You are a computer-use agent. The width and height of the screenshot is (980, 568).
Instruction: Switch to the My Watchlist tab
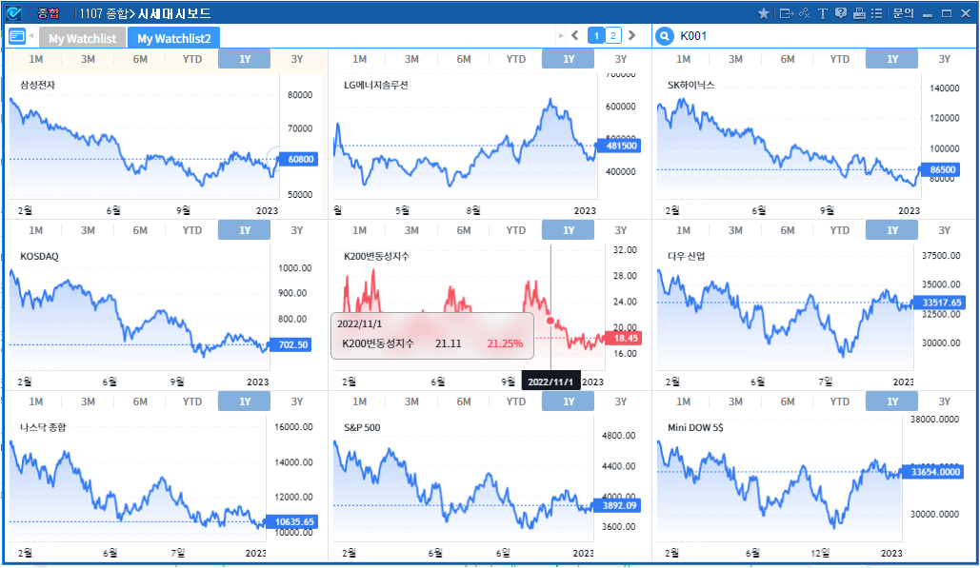[82, 38]
